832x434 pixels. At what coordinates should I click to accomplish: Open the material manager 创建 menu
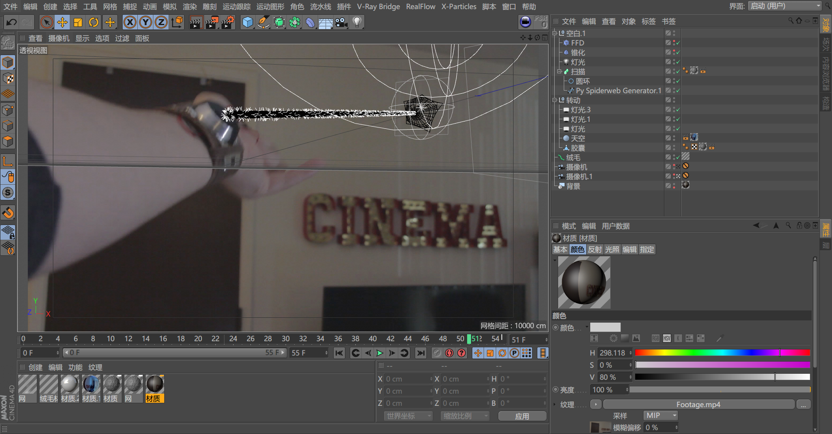click(x=35, y=367)
